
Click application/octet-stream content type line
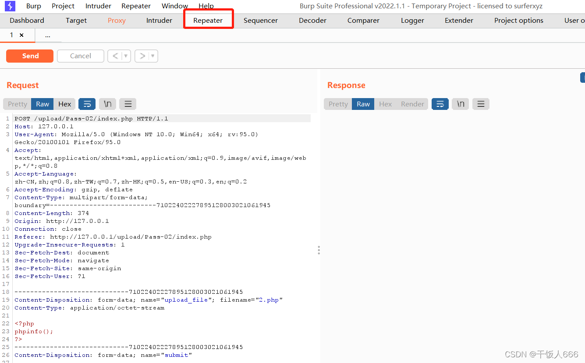pos(89,308)
